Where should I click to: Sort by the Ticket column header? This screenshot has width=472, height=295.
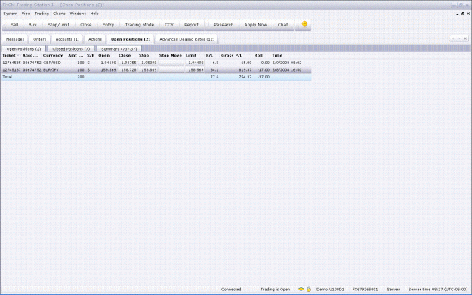coord(11,55)
